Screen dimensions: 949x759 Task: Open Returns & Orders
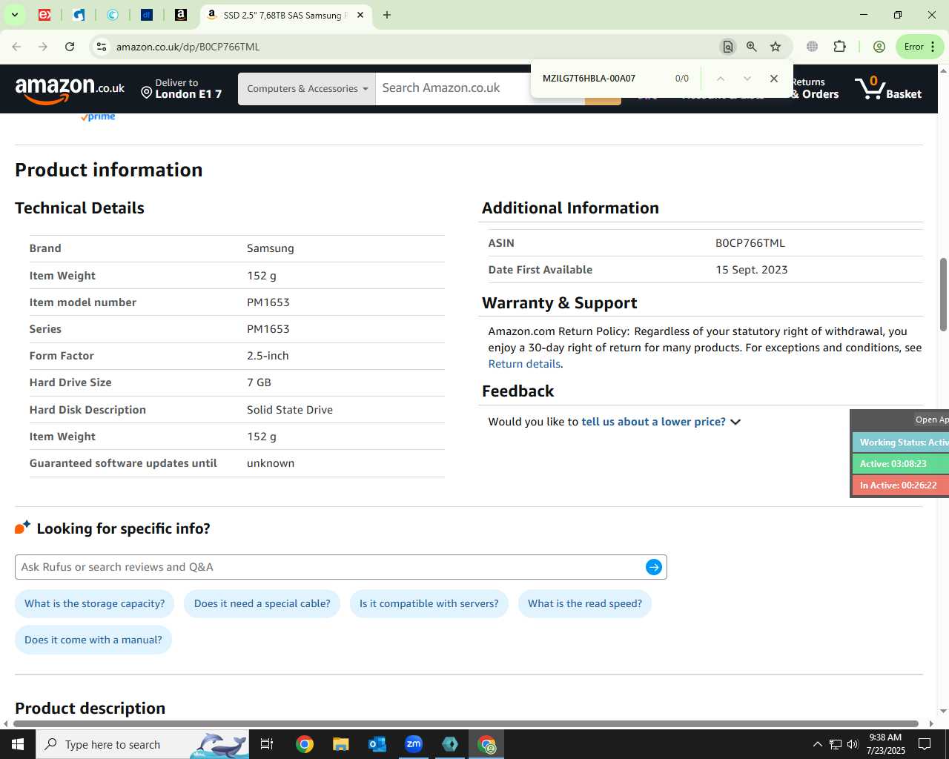click(x=816, y=88)
